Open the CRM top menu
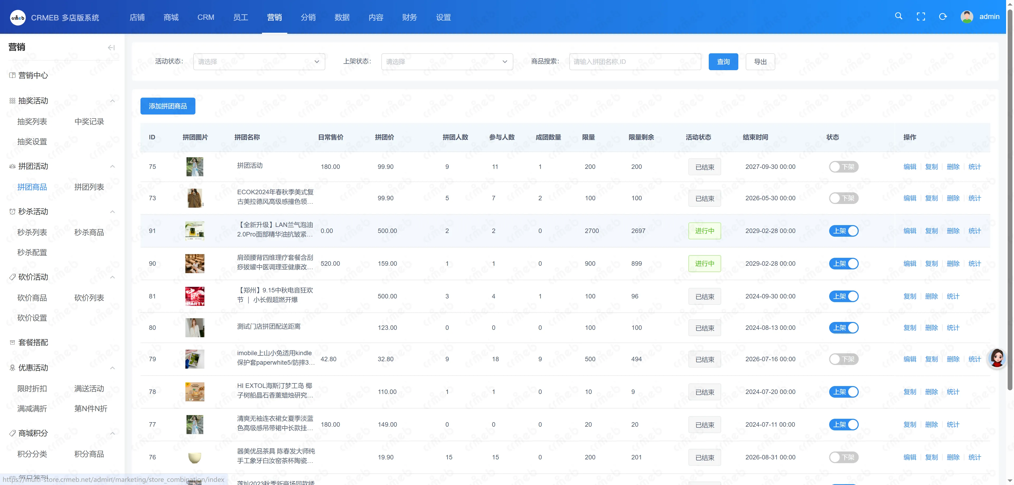 click(206, 17)
